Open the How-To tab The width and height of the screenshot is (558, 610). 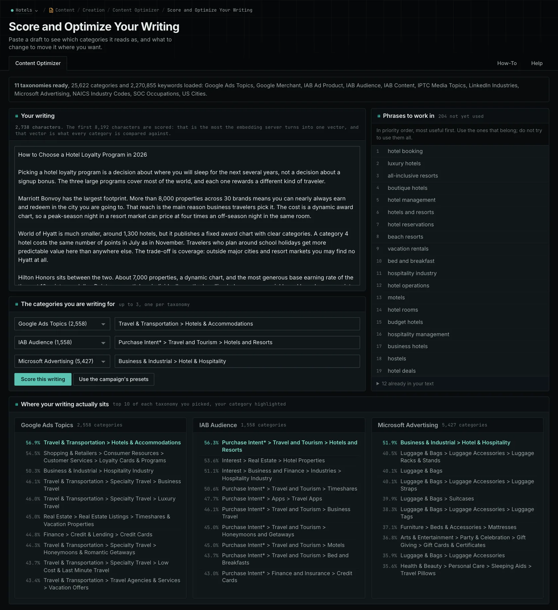click(x=507, y=63)
